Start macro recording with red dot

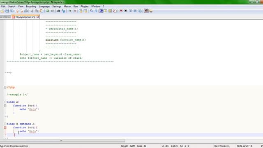pos(121,11)
